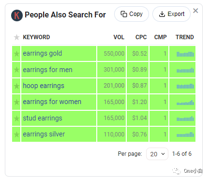Open the 'earrings silver' keyword link
209x180 pixels.
[44, 134]
